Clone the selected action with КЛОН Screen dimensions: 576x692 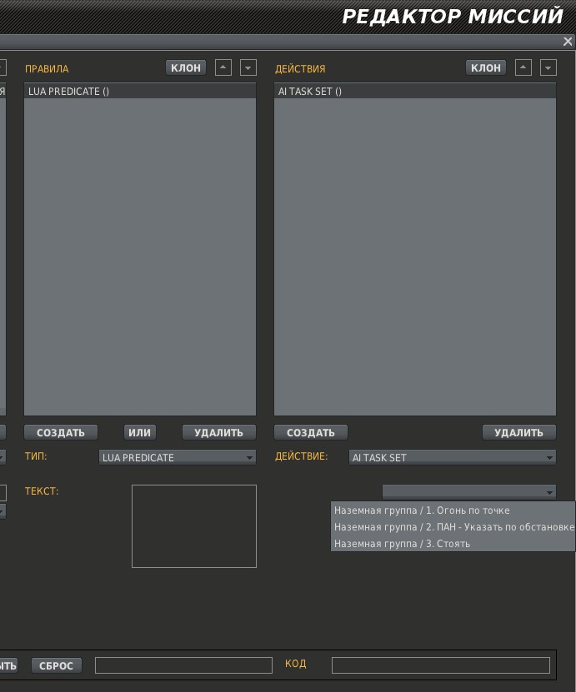tap(485, 68)
